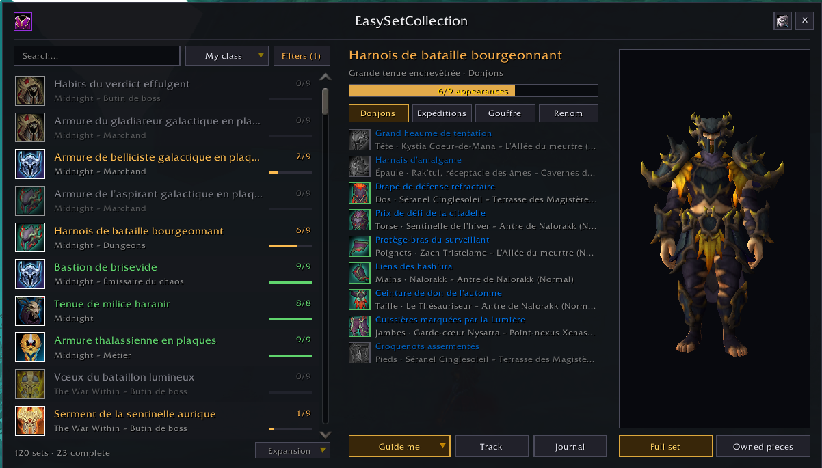Toggle the Full set model view
This screenshot has width=822, height=468.
665,446
